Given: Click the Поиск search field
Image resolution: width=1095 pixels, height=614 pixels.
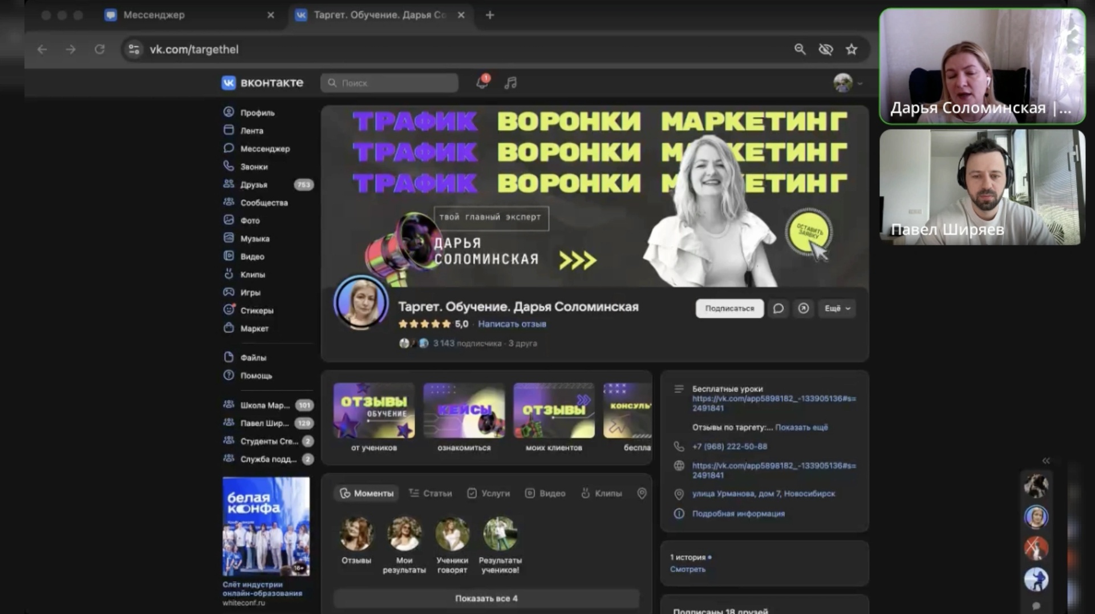Looking at the screenshot, I should [390, 83].
